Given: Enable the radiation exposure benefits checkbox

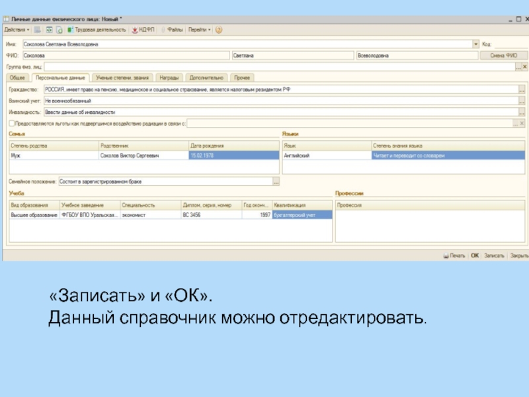Looking at the screenshot, I should (x=11, y=123).
